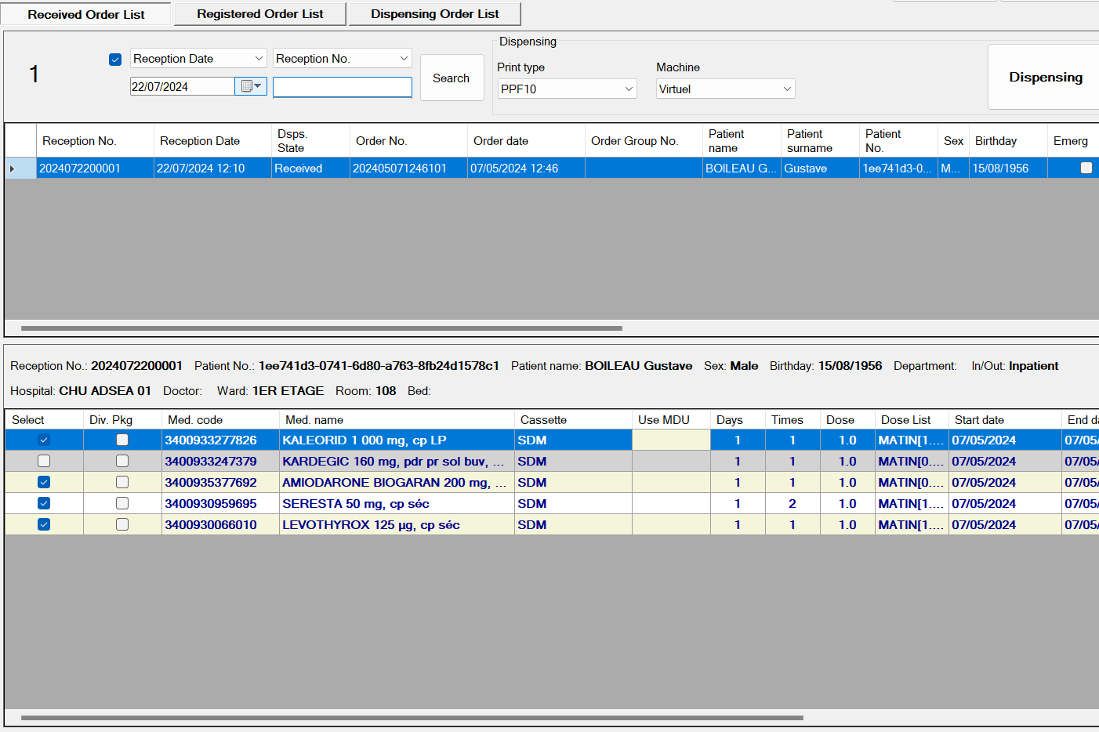Viewport: 1099px width, 732px height.
Task: Click the upper order list horizontal scrollbar
Action: 321,328
